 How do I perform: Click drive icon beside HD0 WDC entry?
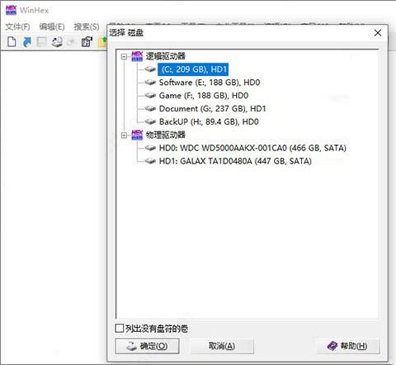click(150, 148)
